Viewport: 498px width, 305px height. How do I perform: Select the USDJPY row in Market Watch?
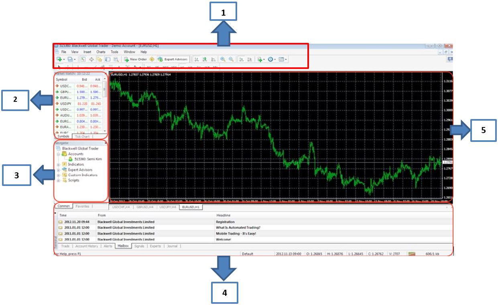[x=65, y=103]
